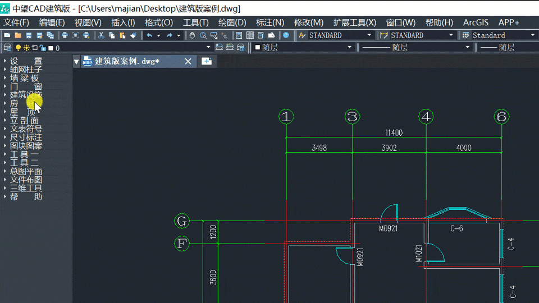This screenshot has width=539, height=303.
Task: Open the ArcGIS menu
Action: [x=476, y=22]
